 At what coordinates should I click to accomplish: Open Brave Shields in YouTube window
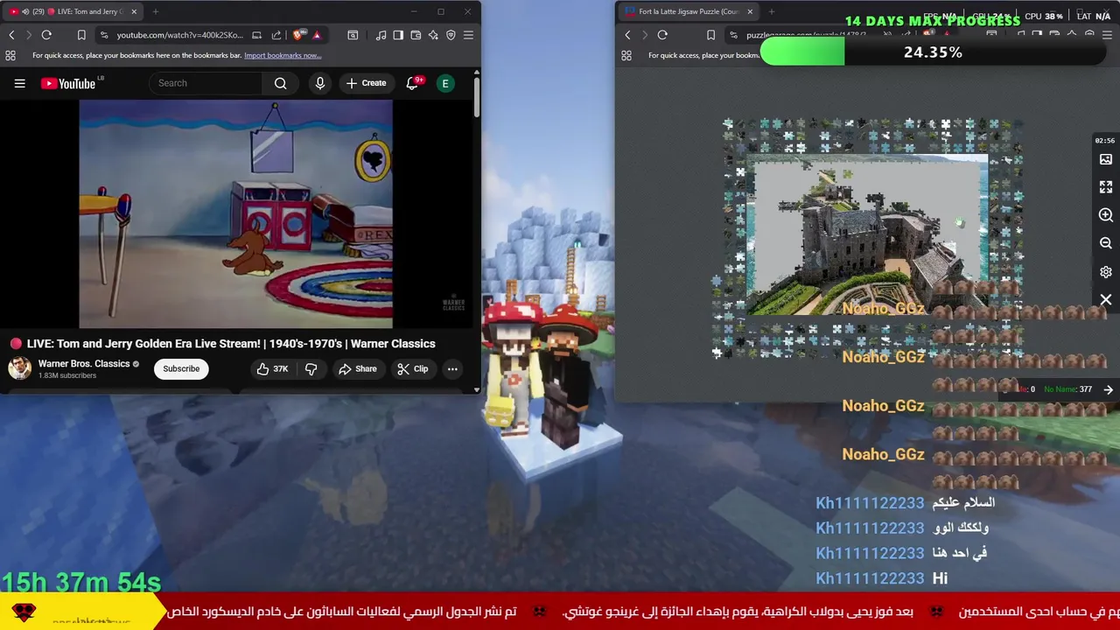click(x=299, y=35)
